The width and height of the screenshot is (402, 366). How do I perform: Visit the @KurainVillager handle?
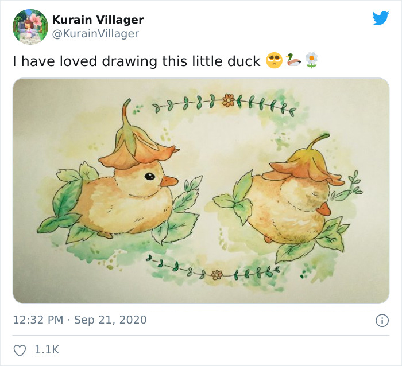pyautogui.click(x=95, y=33)
